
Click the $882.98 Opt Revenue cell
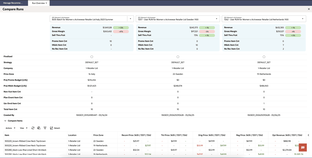[287, 141]
